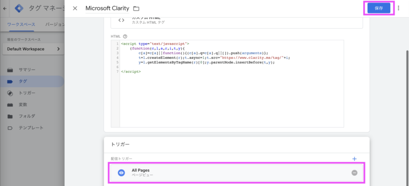Click the custom HTML tag type icon
Viewport: 409px width, 186px height.
pos(121,20)
